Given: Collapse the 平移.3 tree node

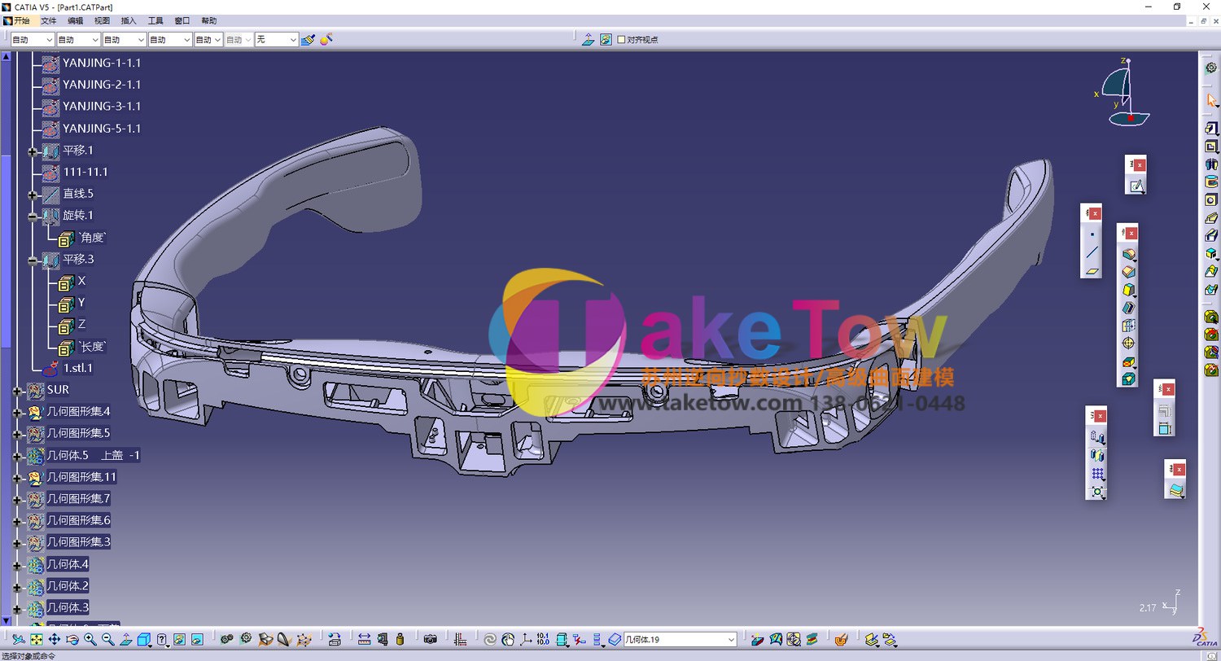Looking at the screenshot, I should 33,260.
